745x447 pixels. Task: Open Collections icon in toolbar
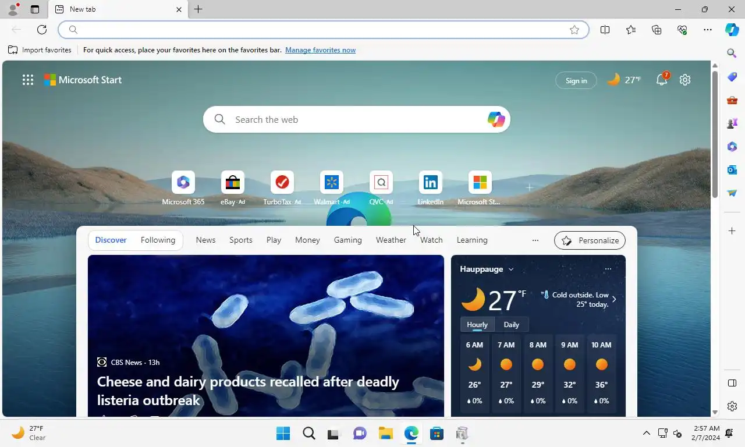657,30
